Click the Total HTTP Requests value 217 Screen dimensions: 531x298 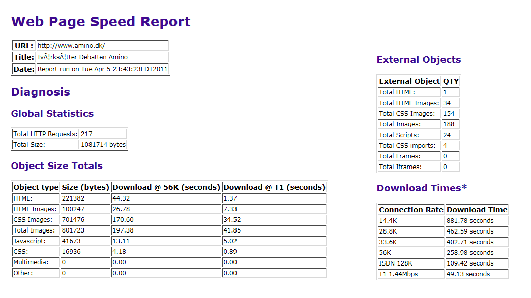tap(103, 134)
